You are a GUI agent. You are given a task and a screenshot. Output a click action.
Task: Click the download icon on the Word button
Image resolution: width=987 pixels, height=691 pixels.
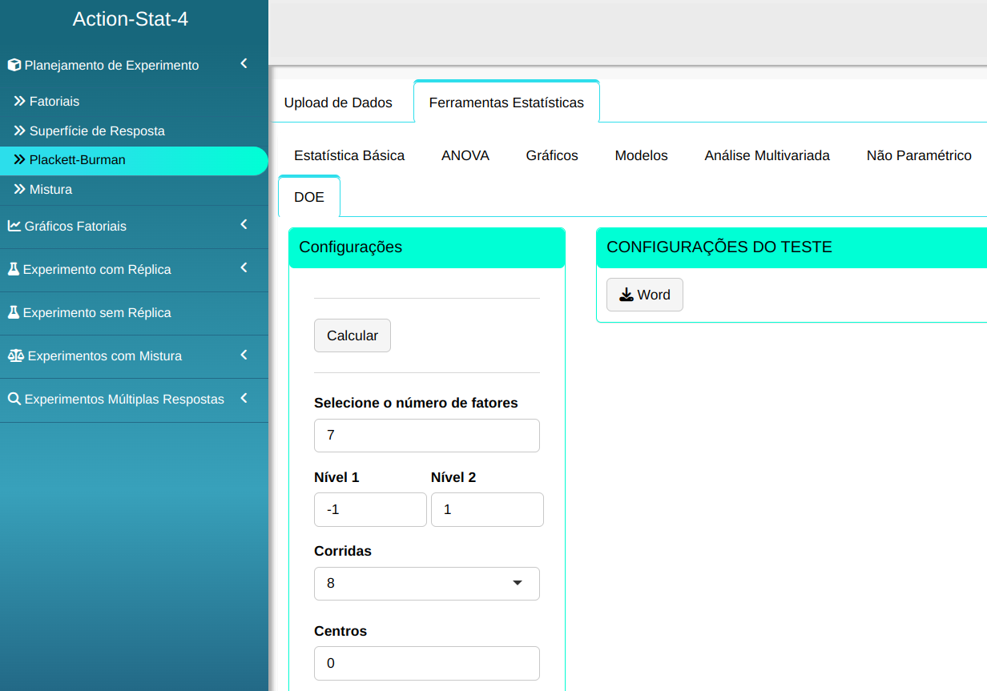626,295
